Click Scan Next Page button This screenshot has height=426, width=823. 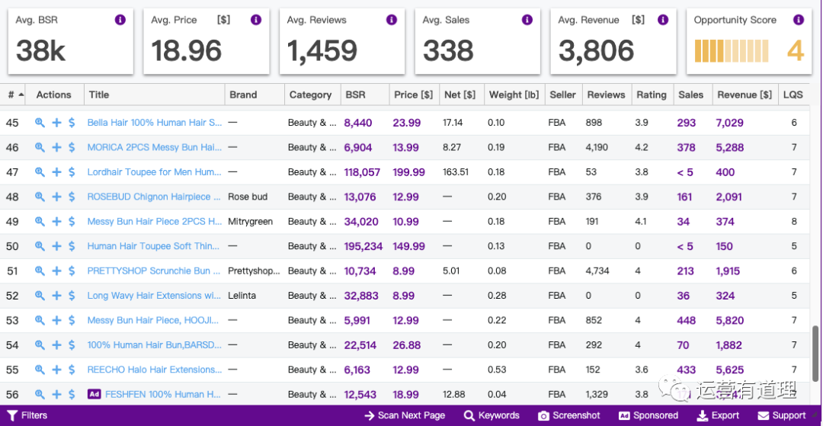point(405,415)
